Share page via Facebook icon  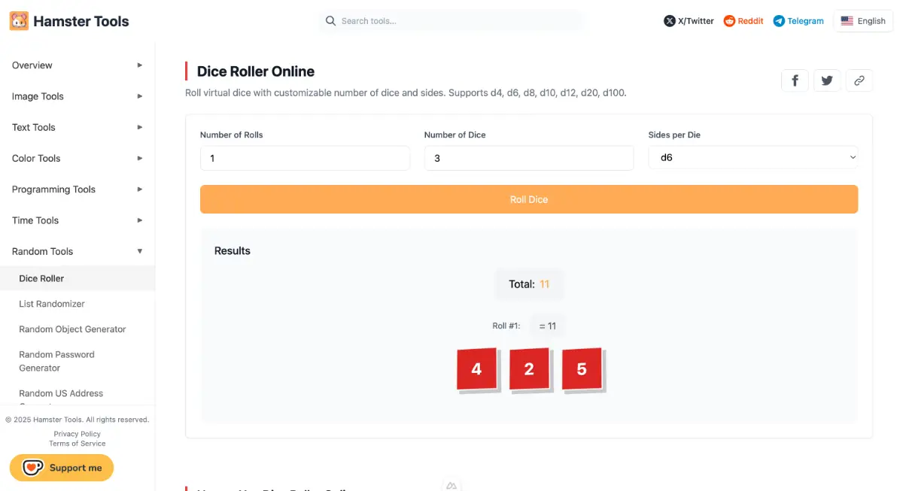coord(795,80)
